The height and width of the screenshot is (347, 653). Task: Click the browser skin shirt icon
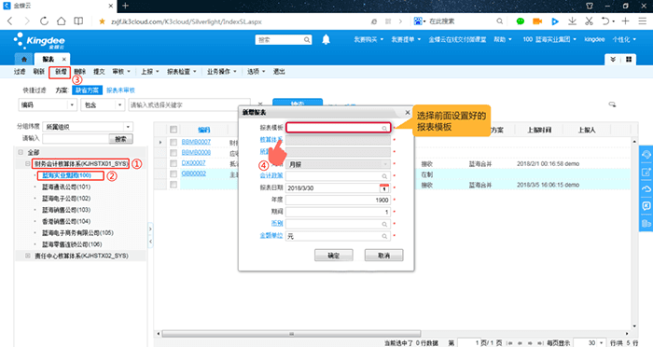(590, 6)
